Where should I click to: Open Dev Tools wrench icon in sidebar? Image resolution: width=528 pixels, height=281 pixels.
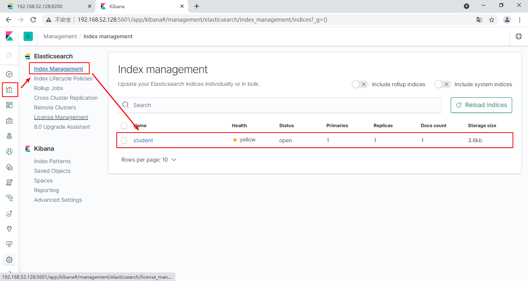point(10,229)
